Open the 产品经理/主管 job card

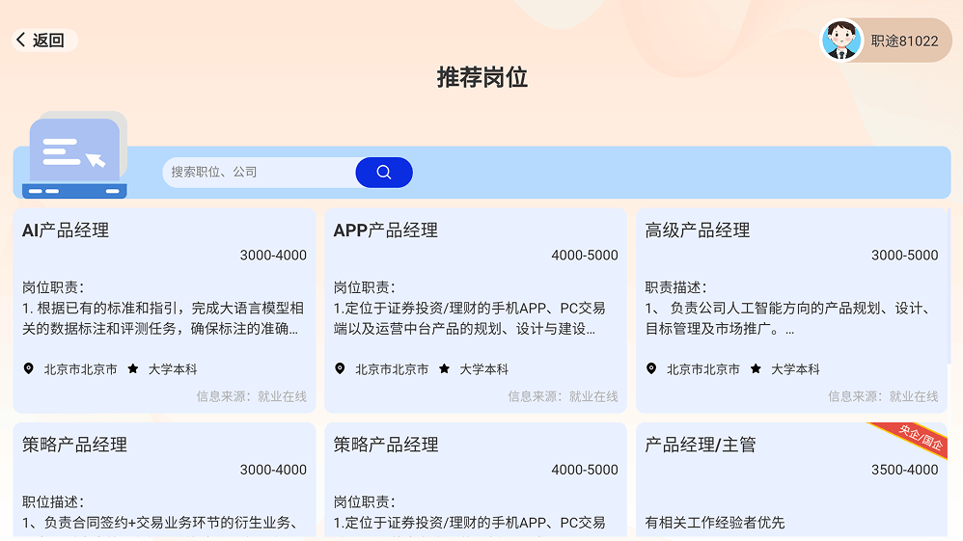791,479
